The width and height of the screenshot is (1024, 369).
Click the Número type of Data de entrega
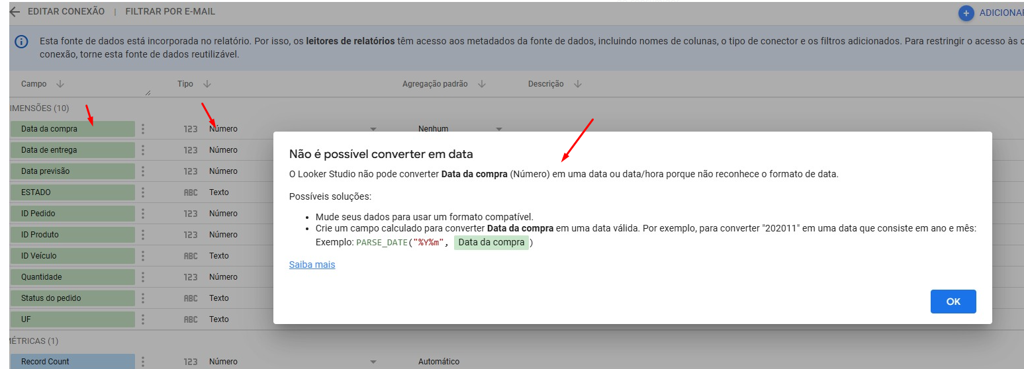click(223, 150)
